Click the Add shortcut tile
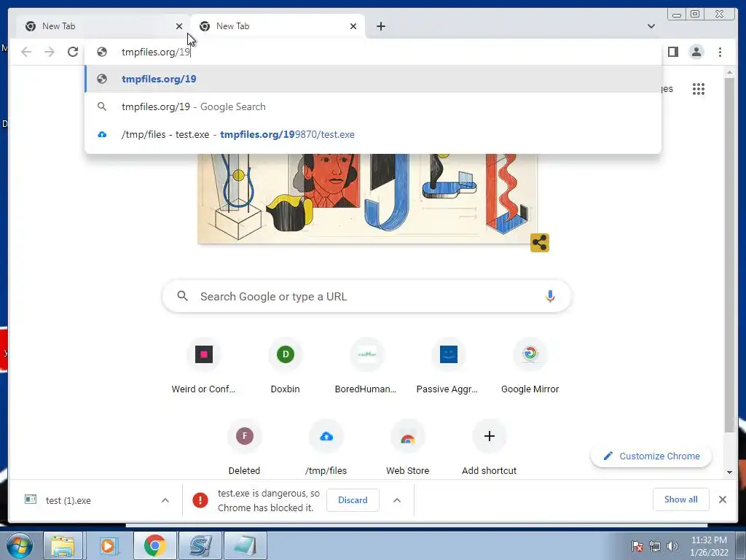Image resolution: width=746 pixels, height=560 pixels. coord(489,447)
